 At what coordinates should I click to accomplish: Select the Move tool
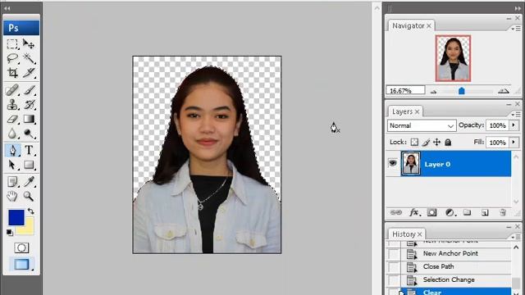click(29, 44)
